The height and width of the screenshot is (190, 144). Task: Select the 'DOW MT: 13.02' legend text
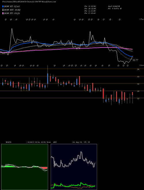[x=12, y=10]
